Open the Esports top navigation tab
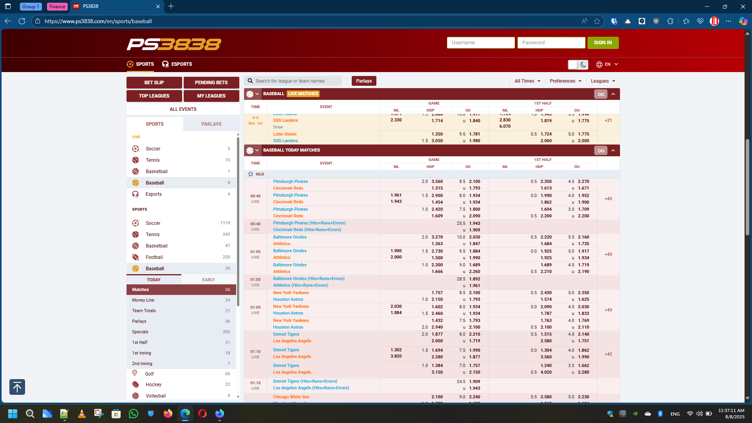The image size is (752, 423). 177,64
